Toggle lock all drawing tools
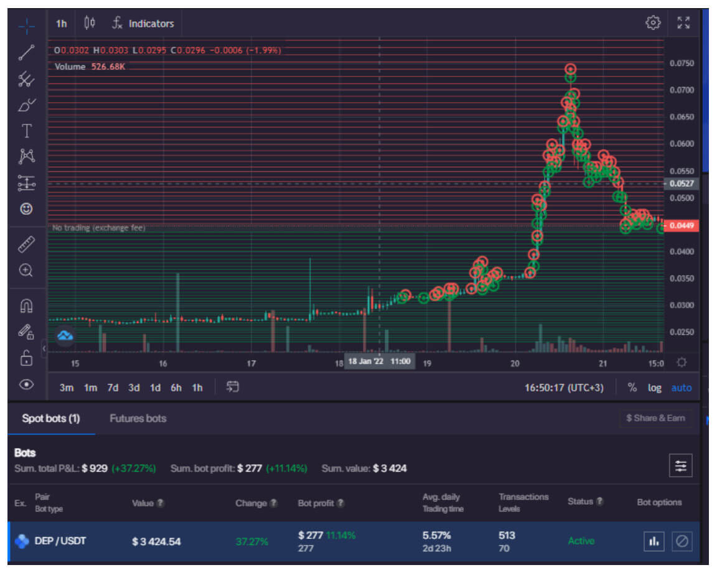The height and width of the screenshot is (575, 717). (27, 358)
